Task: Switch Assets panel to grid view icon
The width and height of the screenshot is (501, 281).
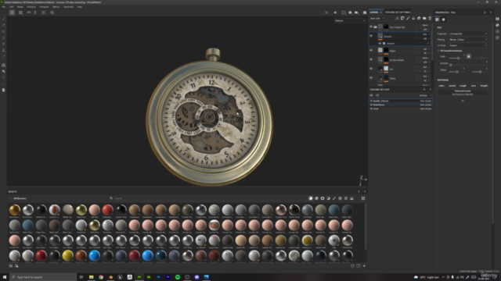Action: click(363, 198)
